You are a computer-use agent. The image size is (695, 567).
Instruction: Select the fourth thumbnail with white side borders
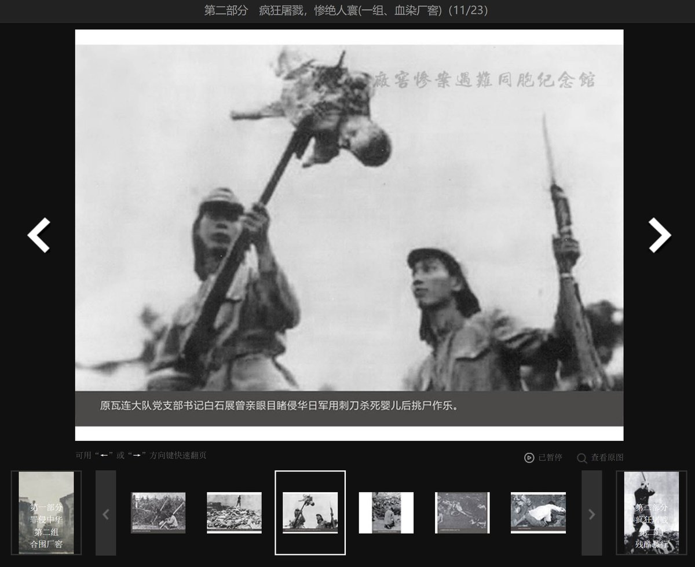[x=386, y=513]
